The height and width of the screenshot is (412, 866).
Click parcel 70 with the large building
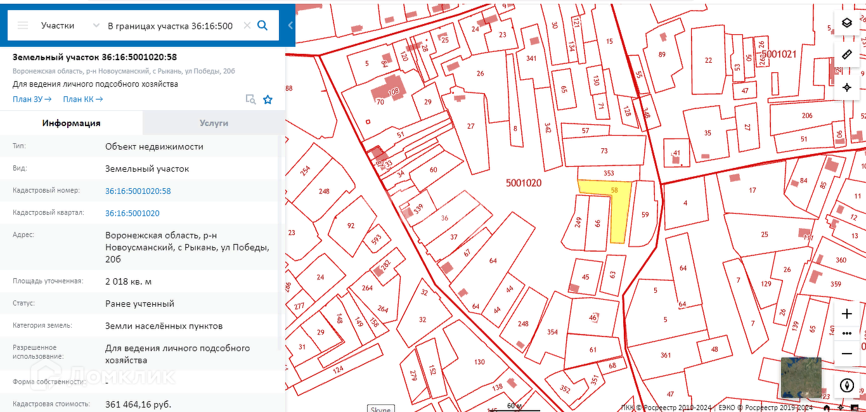tap(380, 101)
